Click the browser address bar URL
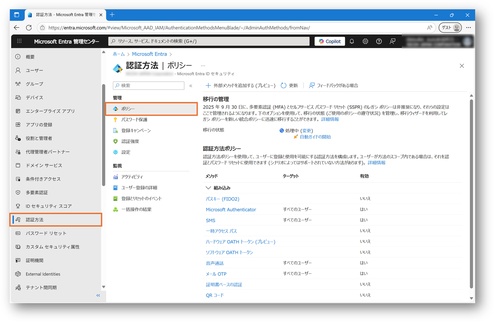The width and height of the screenshot is (494, 322). pos(179,28)
